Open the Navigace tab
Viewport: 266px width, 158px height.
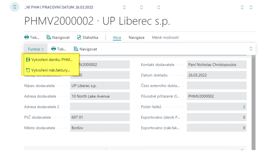[x=136, y=38]
